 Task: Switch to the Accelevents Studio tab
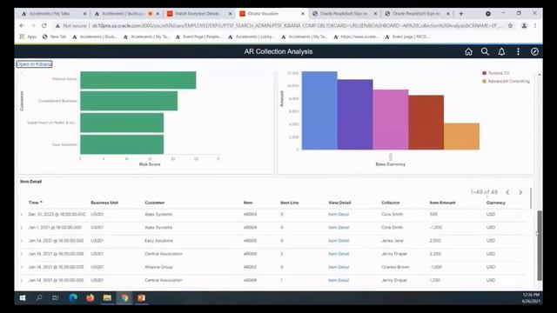point(125,14)
